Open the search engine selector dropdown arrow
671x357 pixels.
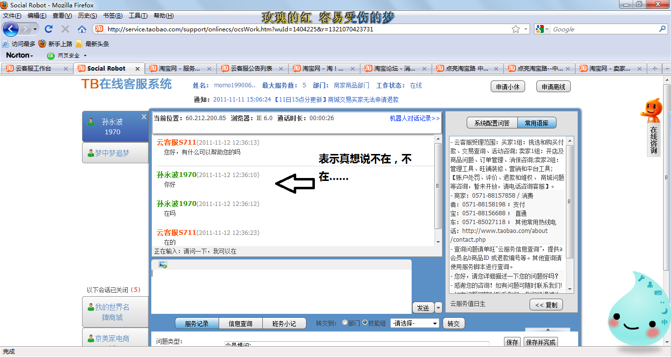[547, 29]
